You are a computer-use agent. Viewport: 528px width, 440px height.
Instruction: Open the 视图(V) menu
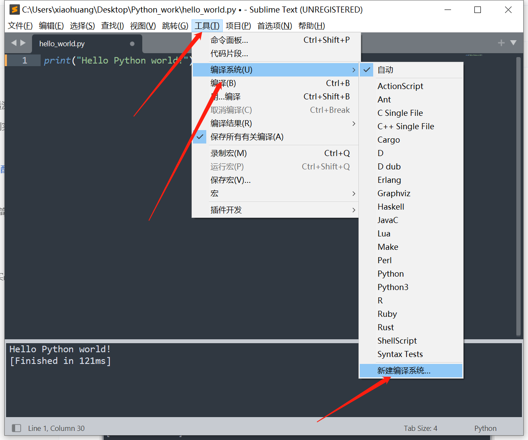143,26
